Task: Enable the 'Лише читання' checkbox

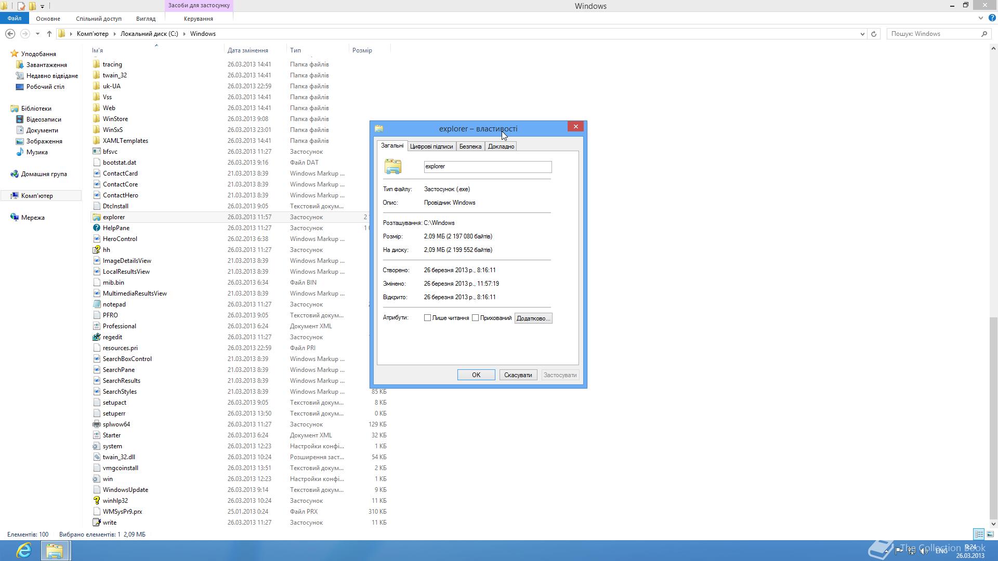Action: [x=427, y=318]
